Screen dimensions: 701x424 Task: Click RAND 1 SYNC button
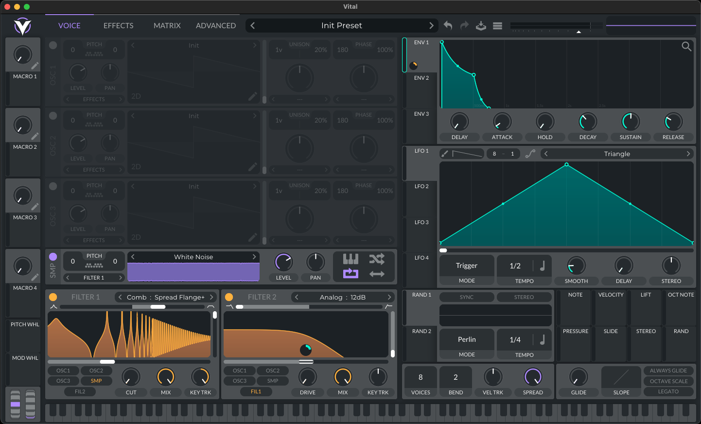(x=467, y=297)
